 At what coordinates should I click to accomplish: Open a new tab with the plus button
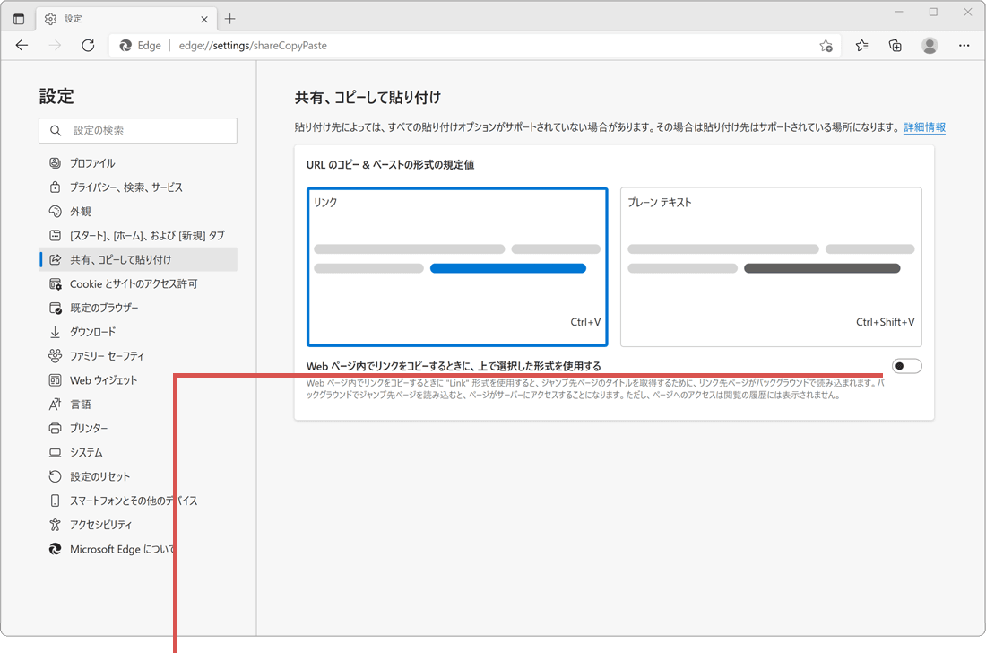(230, 19)
